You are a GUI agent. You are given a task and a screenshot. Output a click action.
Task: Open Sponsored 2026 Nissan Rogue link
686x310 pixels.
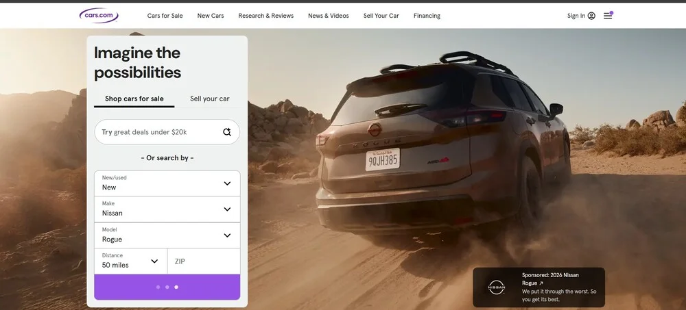click(550, 279)
